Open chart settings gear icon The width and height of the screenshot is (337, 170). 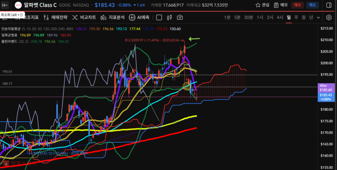(329, 17)
